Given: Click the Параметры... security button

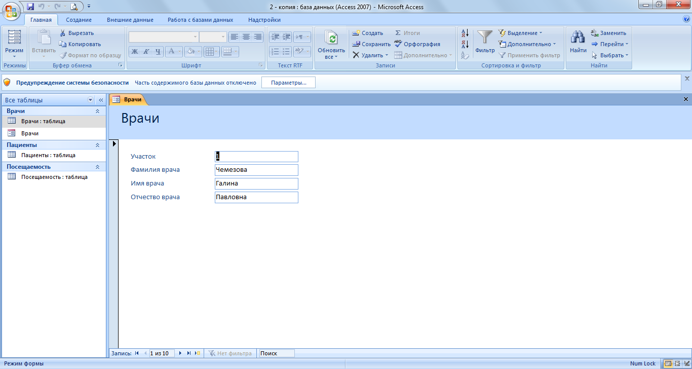Looking at the screenshot, I should [288, 83].
